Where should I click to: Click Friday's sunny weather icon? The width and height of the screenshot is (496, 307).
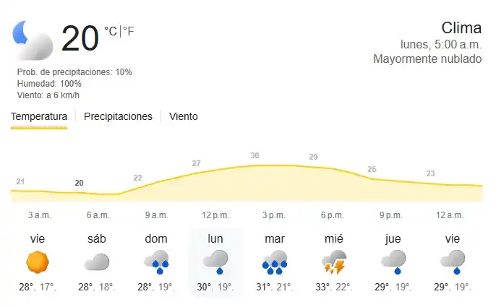tap(38, 261)
